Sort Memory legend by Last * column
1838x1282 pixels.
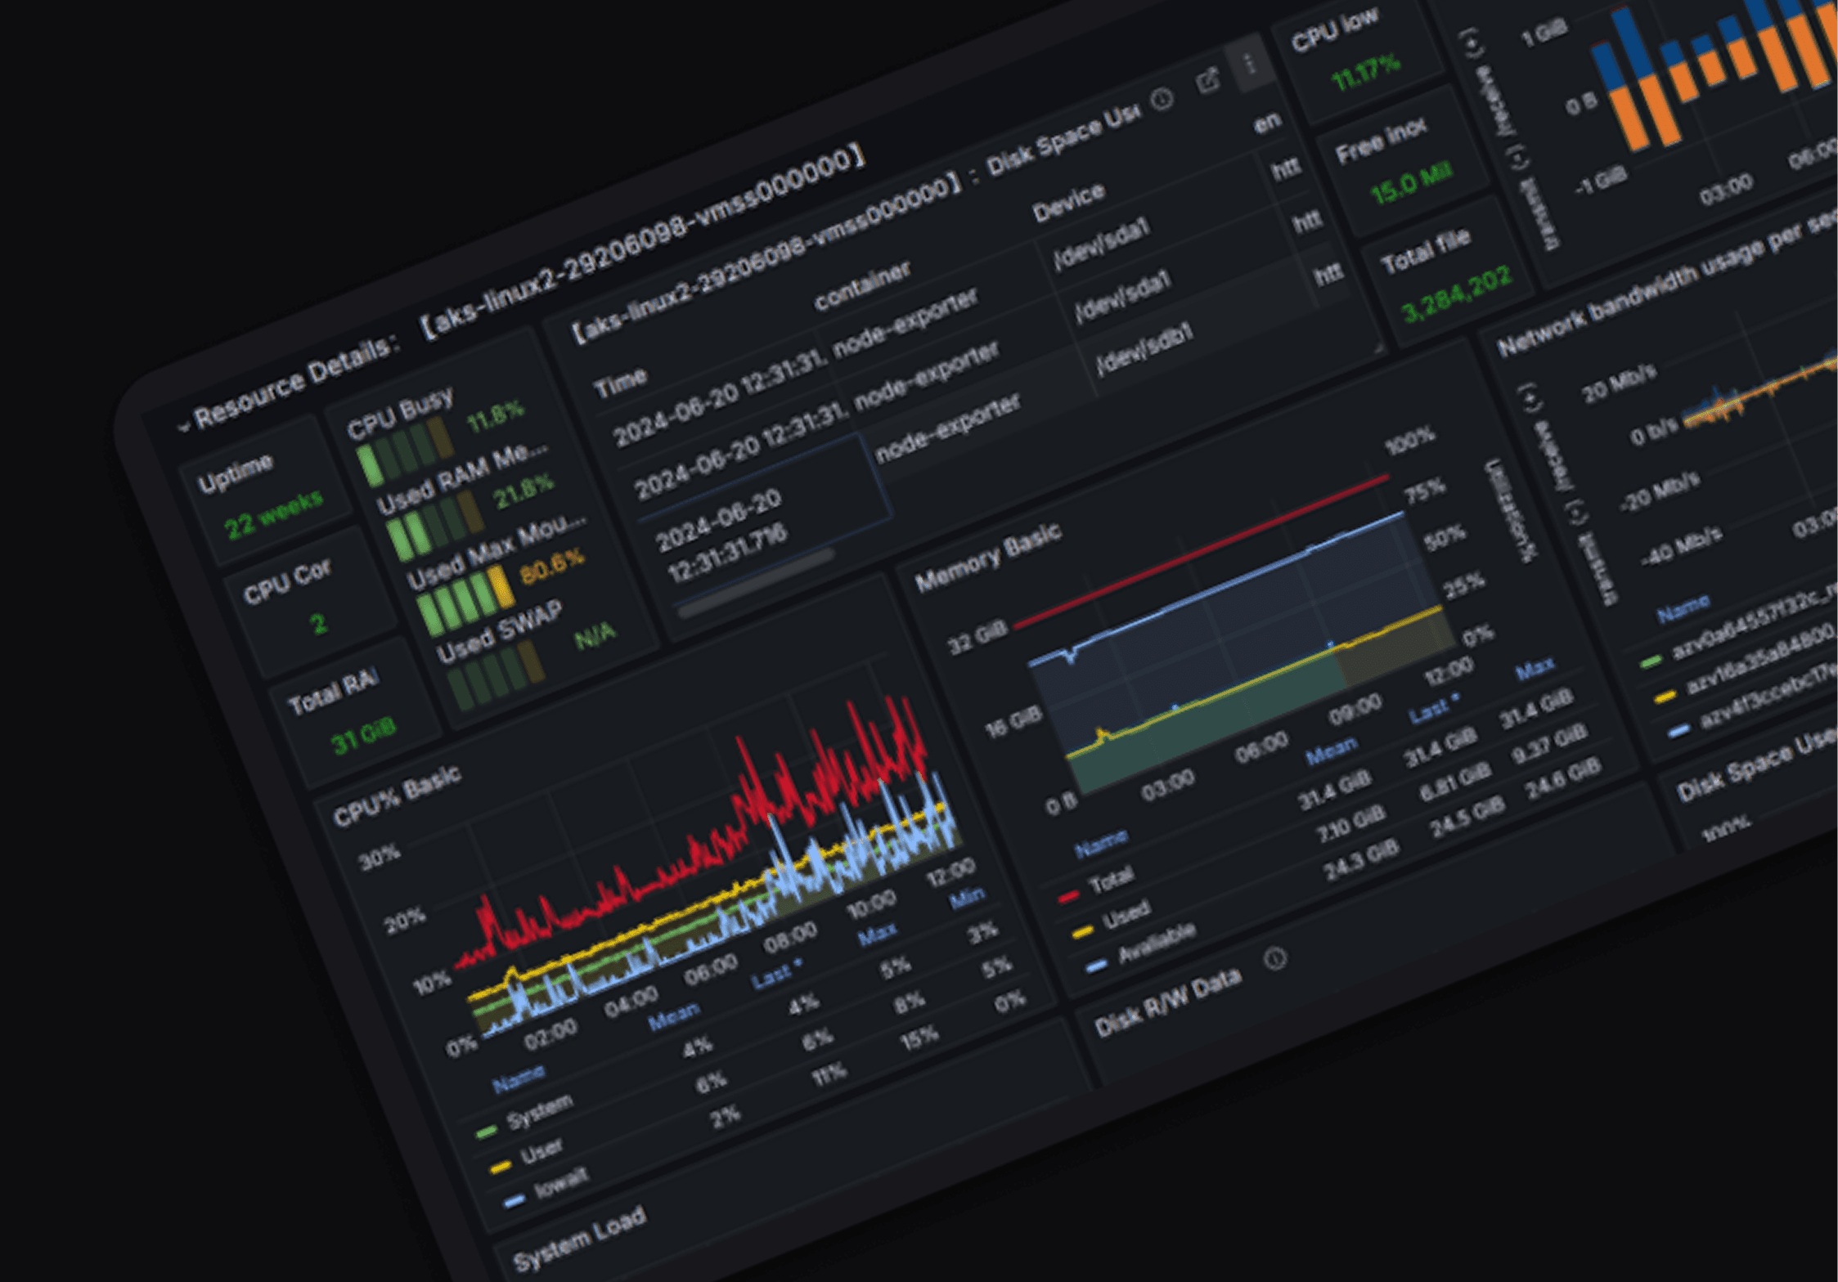pyautogui.click(x=1434, y=710)
